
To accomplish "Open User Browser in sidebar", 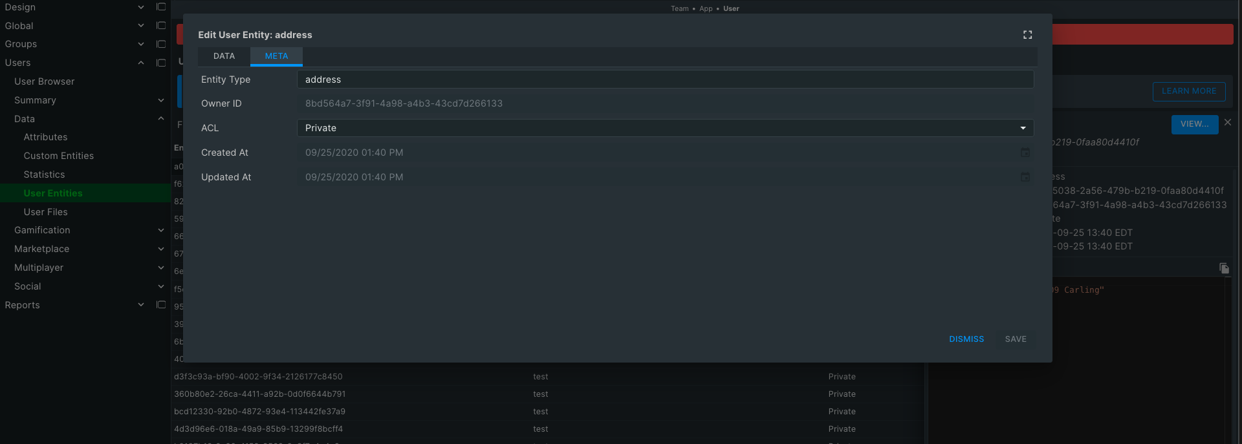I will click(44, 81).
